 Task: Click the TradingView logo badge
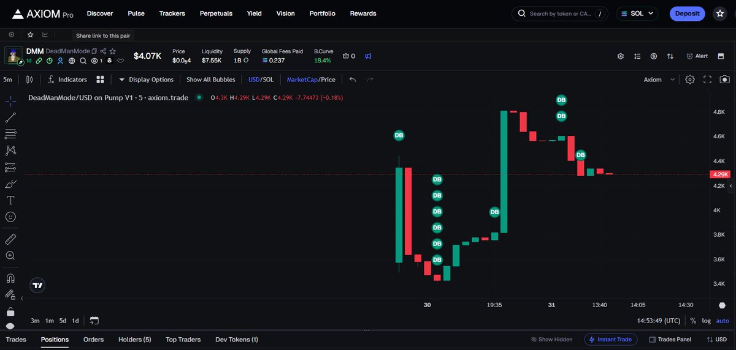(x=37, y=285)
